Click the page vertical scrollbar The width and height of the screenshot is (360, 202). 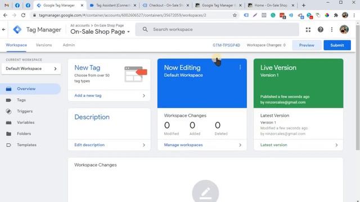[358, 87]
